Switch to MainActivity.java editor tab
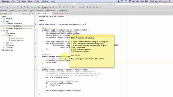The width and height of the screenshot is (173, 97). point(44,14)
